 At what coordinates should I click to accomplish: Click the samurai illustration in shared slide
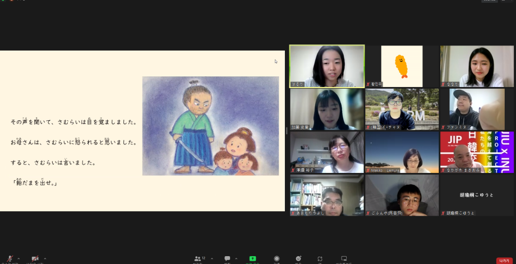point(210,126)
